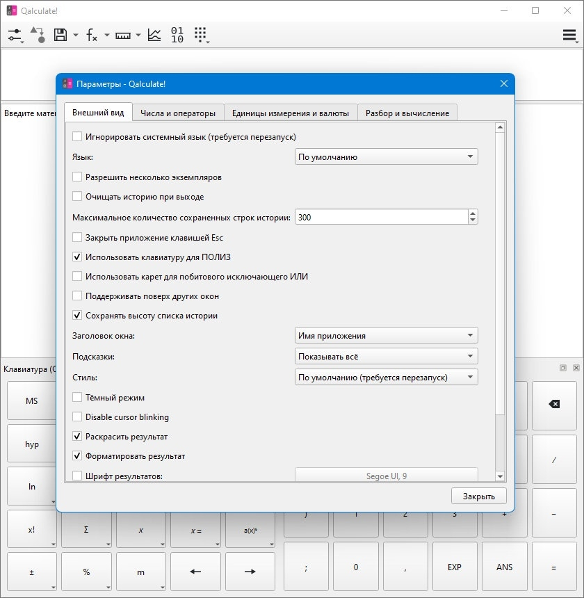
Task: Click the 0 key on keypad
Action: coord(356,567)
